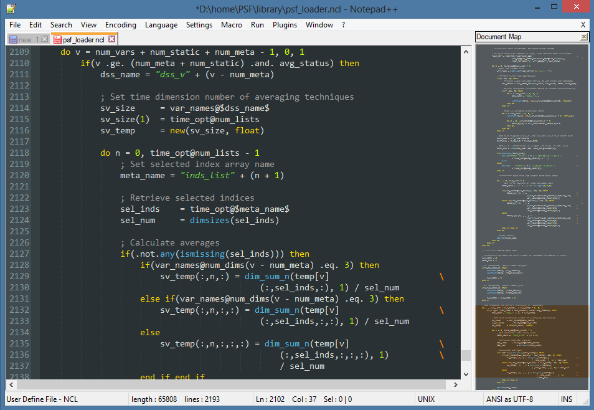Open the Plugins menu
This screenshot has width=594, height=410.
pyautogui.click(x=284, y=25)
